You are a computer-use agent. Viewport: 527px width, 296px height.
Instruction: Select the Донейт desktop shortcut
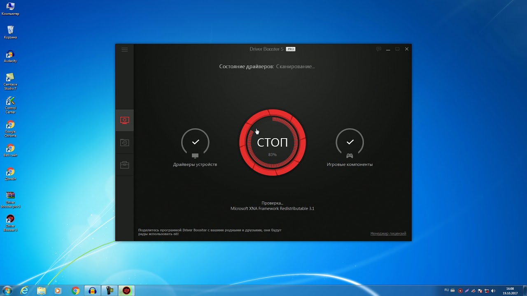click(10, 174)
